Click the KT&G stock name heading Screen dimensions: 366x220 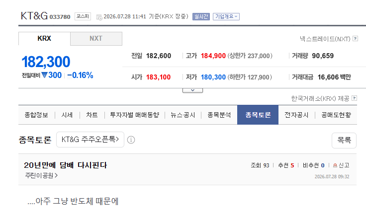click(34, 16)
